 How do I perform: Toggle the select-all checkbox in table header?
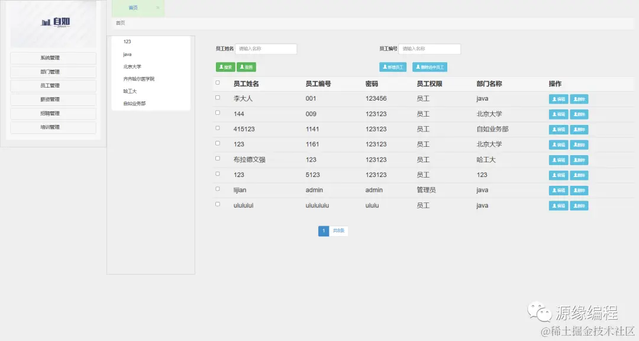[x=218, y=83]
